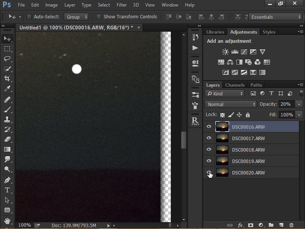Add a Brightness/Contrast adjustment
Image resolution: width=305 pixels, height=229 pixels.
point(225,52)
